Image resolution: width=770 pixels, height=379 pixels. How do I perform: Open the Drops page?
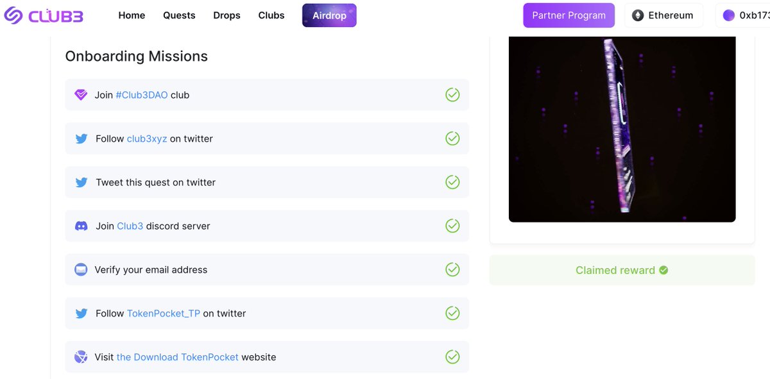[x=227, y=15]
